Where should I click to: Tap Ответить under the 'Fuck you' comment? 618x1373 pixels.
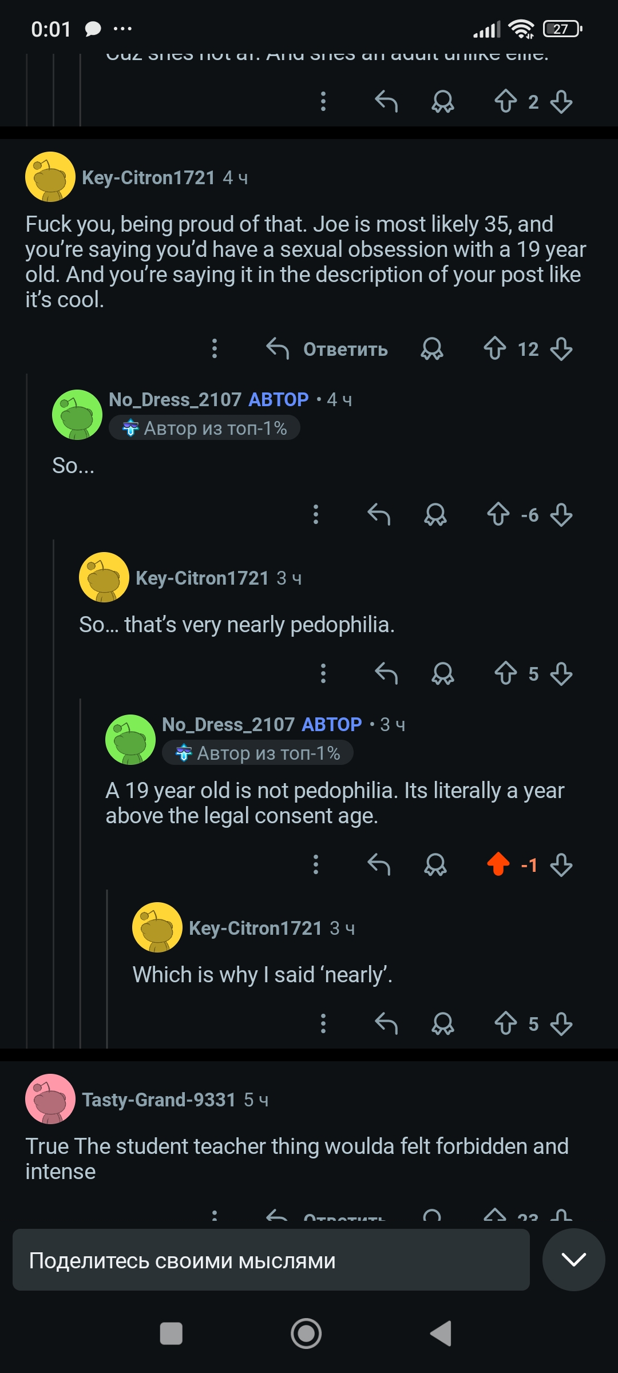(x=328, y=348)
